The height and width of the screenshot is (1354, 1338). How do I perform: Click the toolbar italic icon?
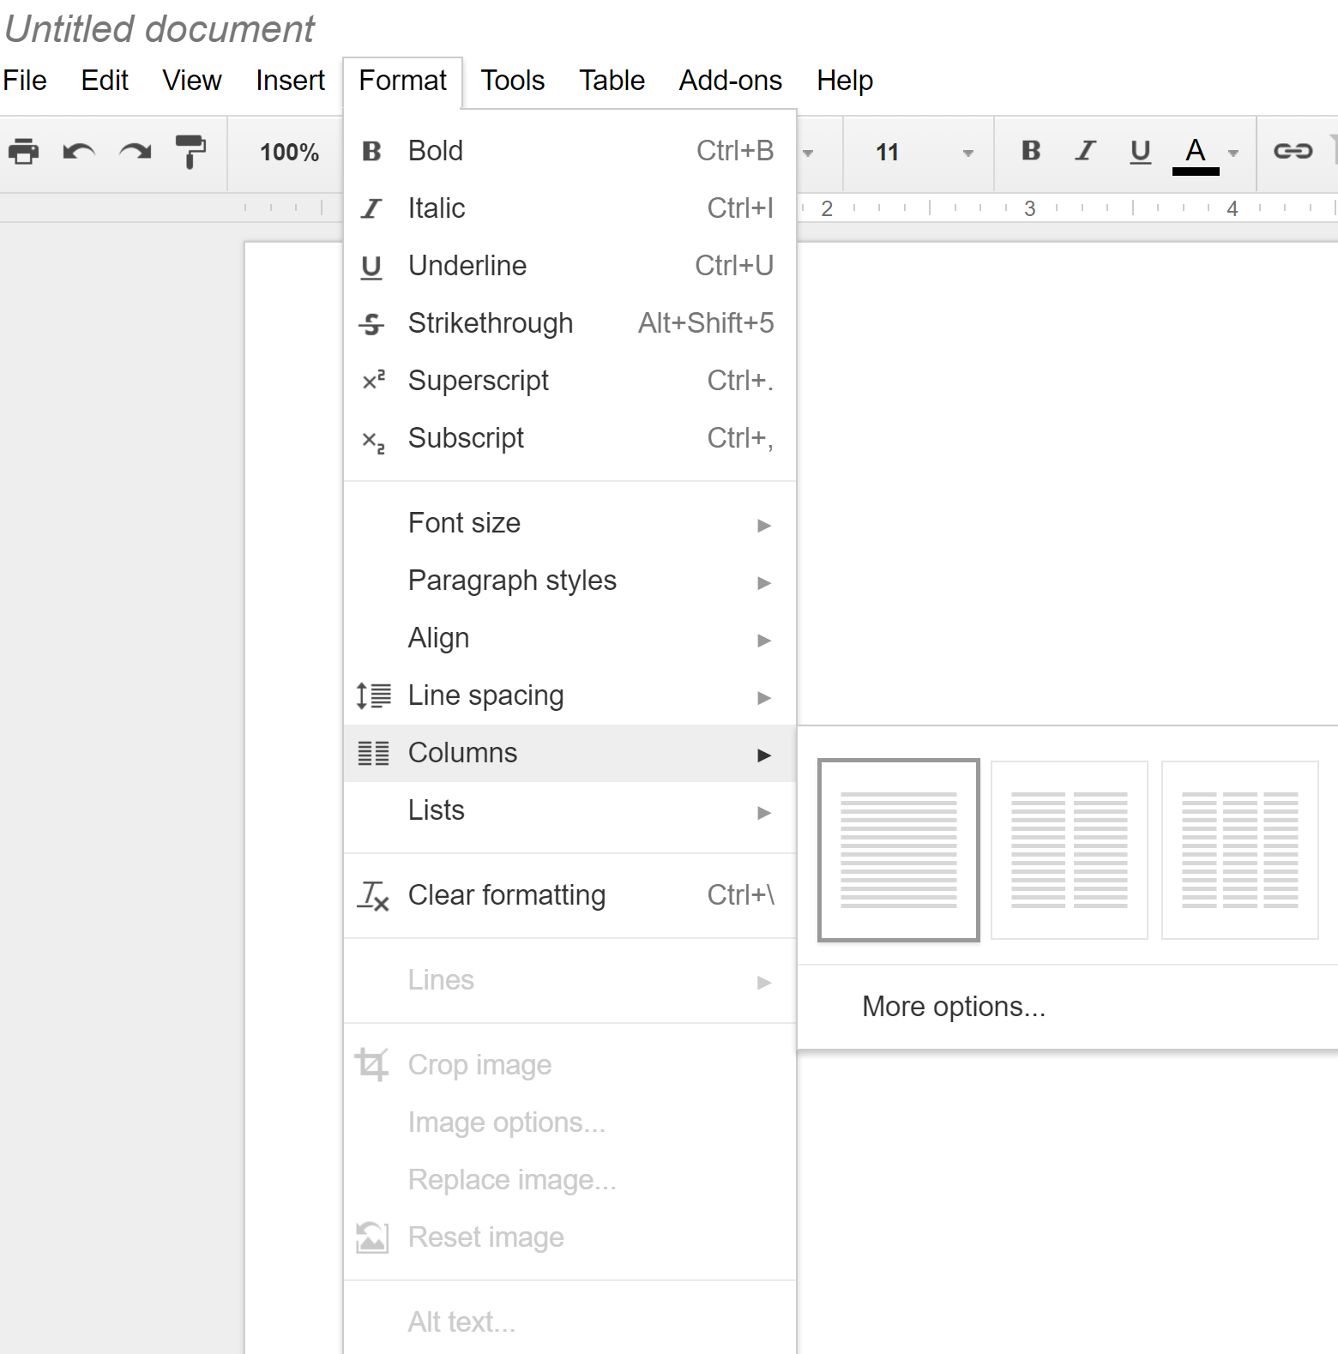pos(1086,152)
